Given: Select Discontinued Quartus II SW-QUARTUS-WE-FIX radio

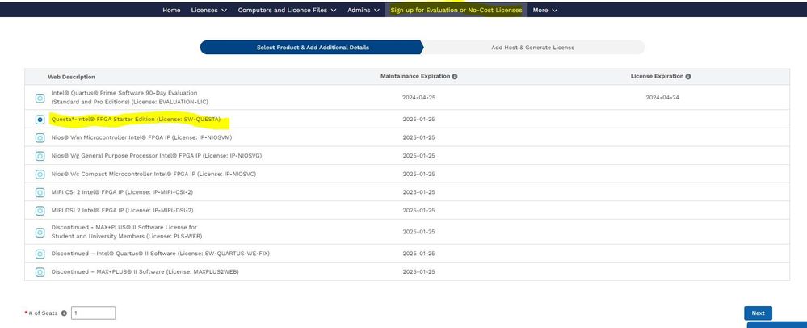Looking at the screenshot, I should pos(40,254).
